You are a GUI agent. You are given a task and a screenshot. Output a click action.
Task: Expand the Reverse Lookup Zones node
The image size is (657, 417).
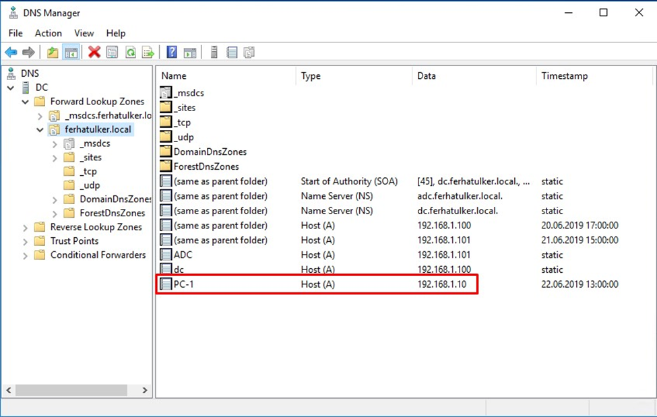tap(26, 228)
